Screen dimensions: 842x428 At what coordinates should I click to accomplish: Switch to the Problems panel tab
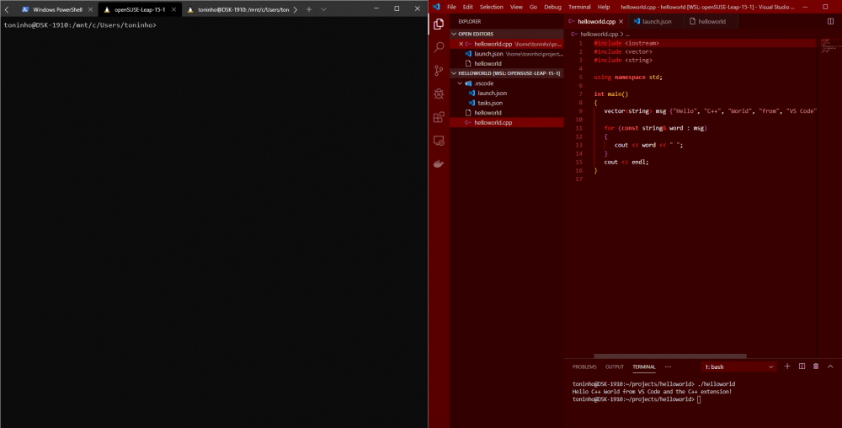(584, 367)
